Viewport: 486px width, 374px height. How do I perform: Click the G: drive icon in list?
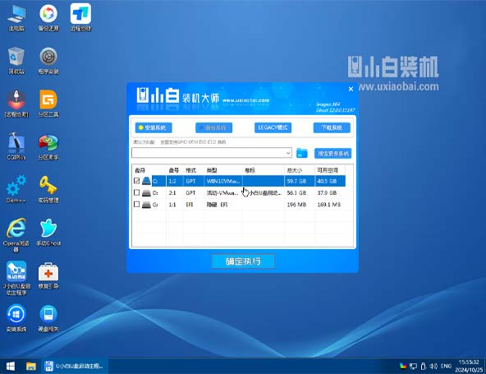pyautogui.click(x=146, y=205)
